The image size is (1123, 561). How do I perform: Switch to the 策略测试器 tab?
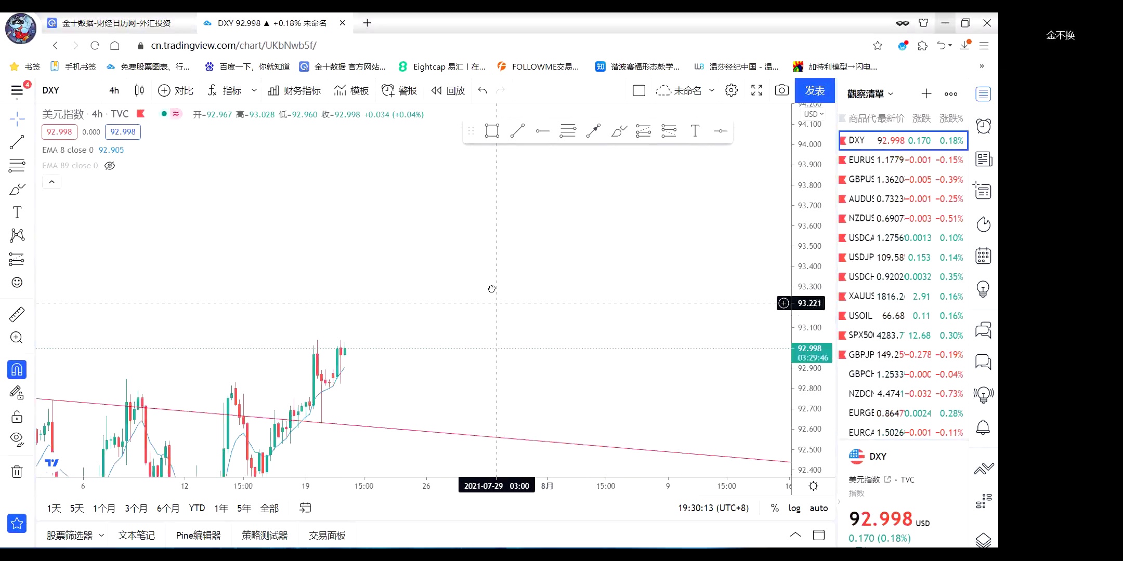(264, 535)
